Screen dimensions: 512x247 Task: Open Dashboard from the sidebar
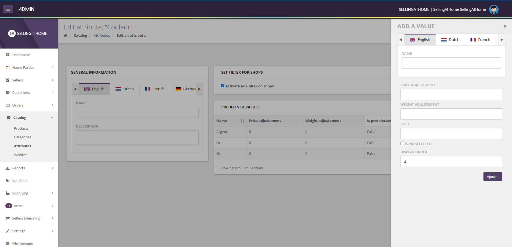click(21, 55)
